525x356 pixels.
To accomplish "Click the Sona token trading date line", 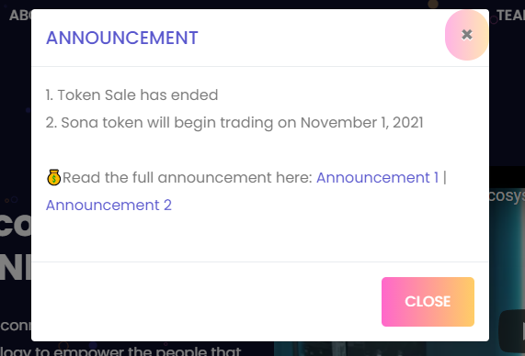I will (234, 123).
